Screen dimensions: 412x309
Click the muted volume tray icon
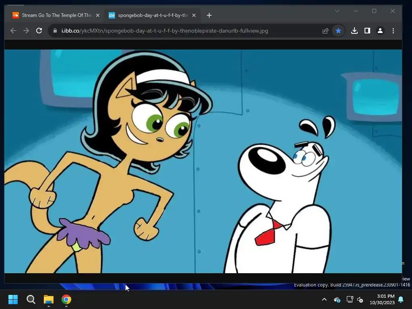tap(360, 299)
